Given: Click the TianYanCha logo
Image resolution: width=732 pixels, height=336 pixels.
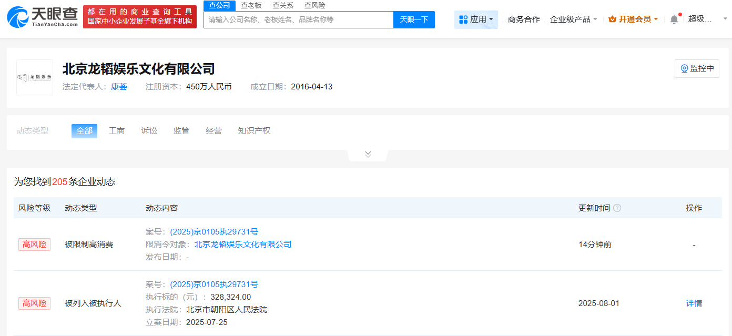Looking at the screenshot, I should point(42,17).
